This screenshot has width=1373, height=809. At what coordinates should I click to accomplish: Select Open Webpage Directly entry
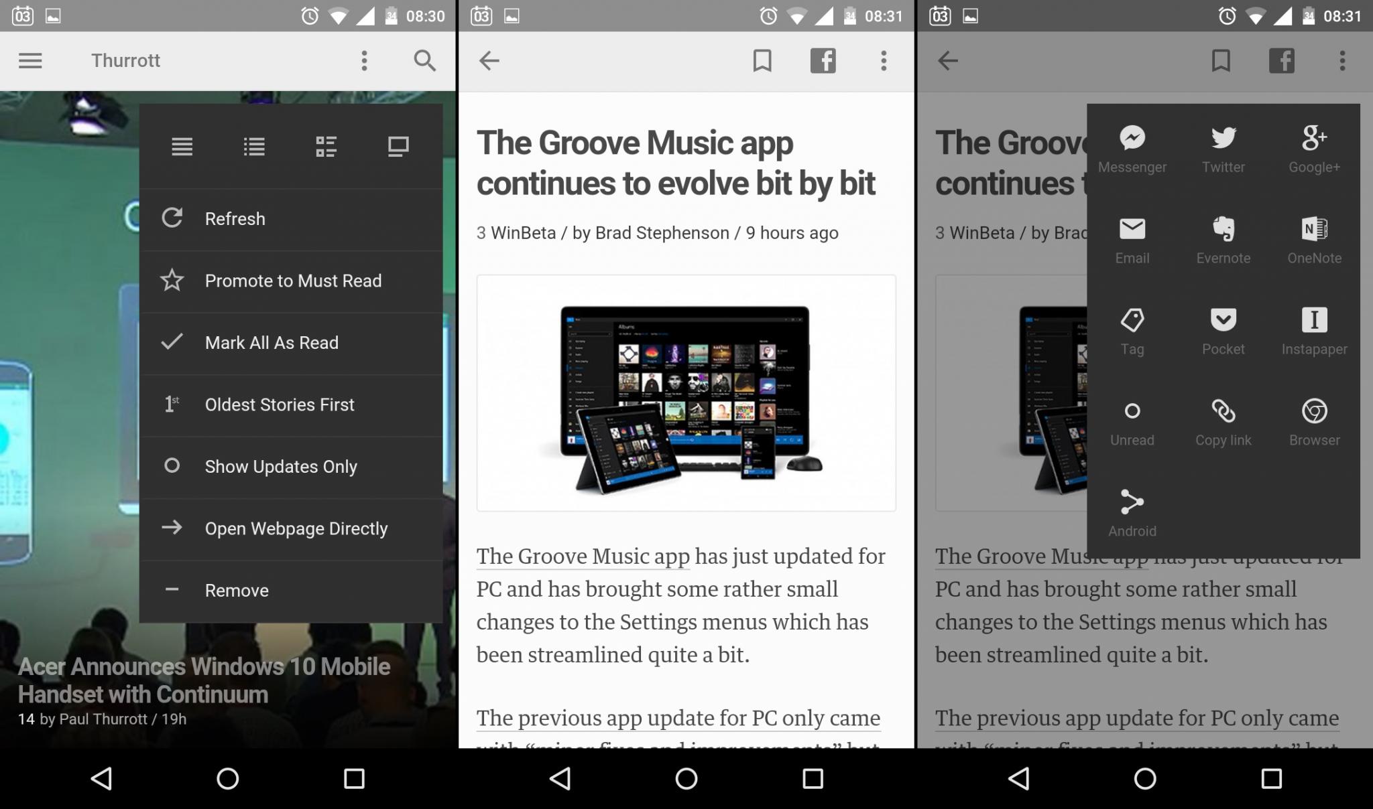pos(291,528)
